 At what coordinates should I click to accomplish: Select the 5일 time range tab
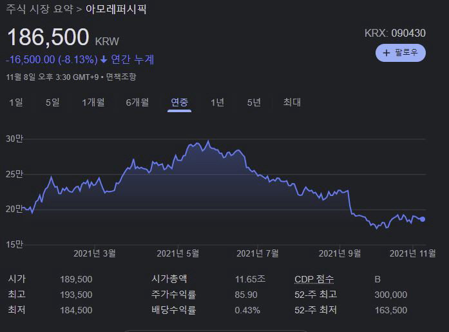click(53, 103)
